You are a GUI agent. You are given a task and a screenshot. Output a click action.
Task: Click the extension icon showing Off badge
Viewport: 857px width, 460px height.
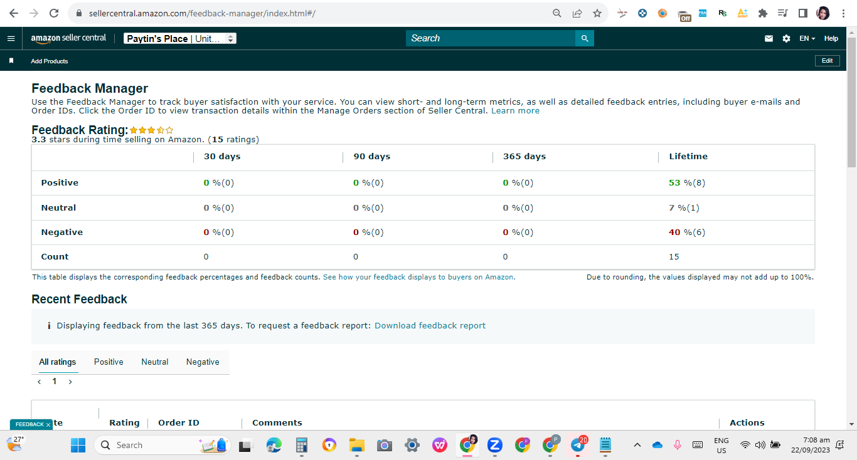click(684, 15)
